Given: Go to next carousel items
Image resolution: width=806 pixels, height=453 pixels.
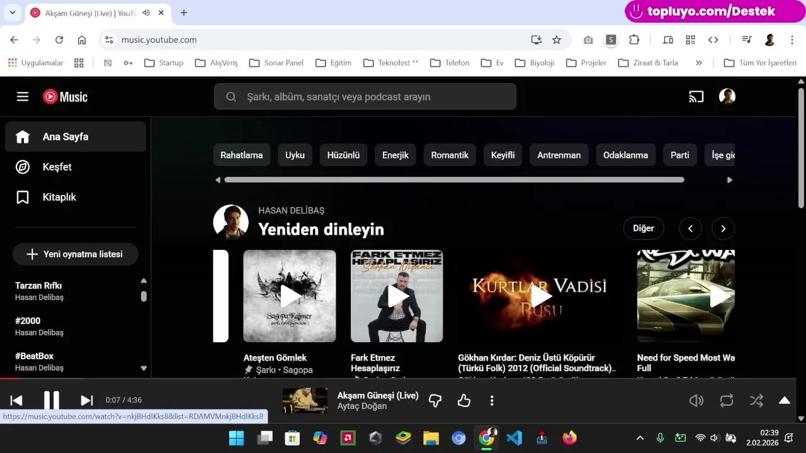Looking at the screenshot, I should click(x=723, y=228).
